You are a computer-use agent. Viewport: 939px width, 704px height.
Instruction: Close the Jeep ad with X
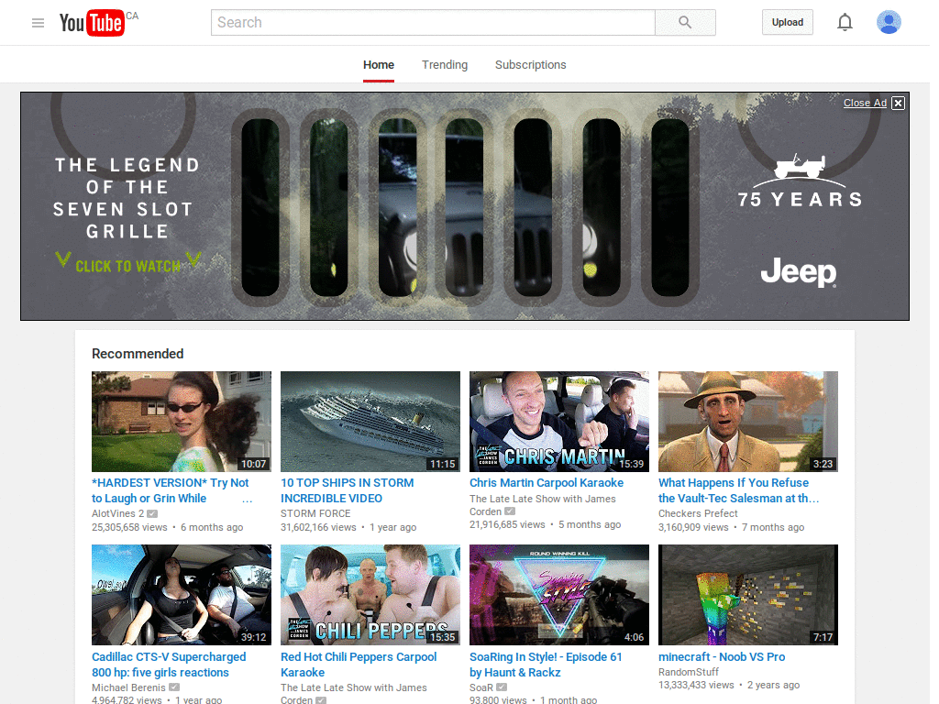point(898,103)
